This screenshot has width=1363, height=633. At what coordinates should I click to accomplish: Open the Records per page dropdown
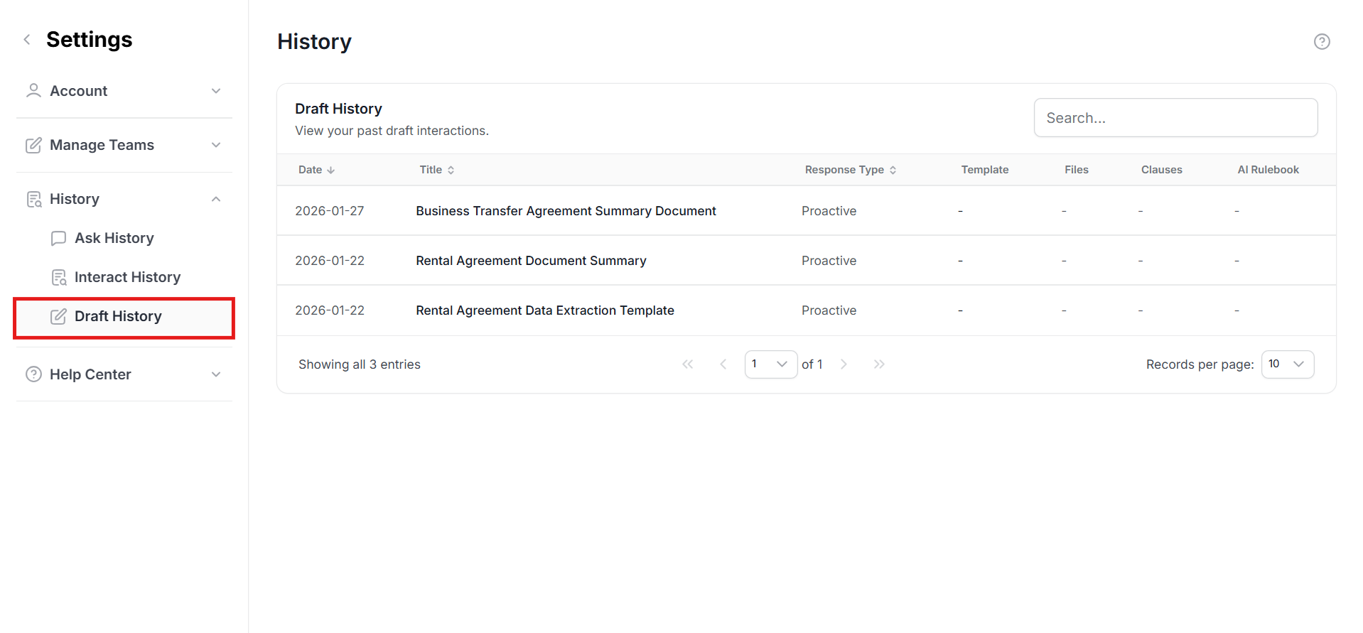[x=1287, y=364]
